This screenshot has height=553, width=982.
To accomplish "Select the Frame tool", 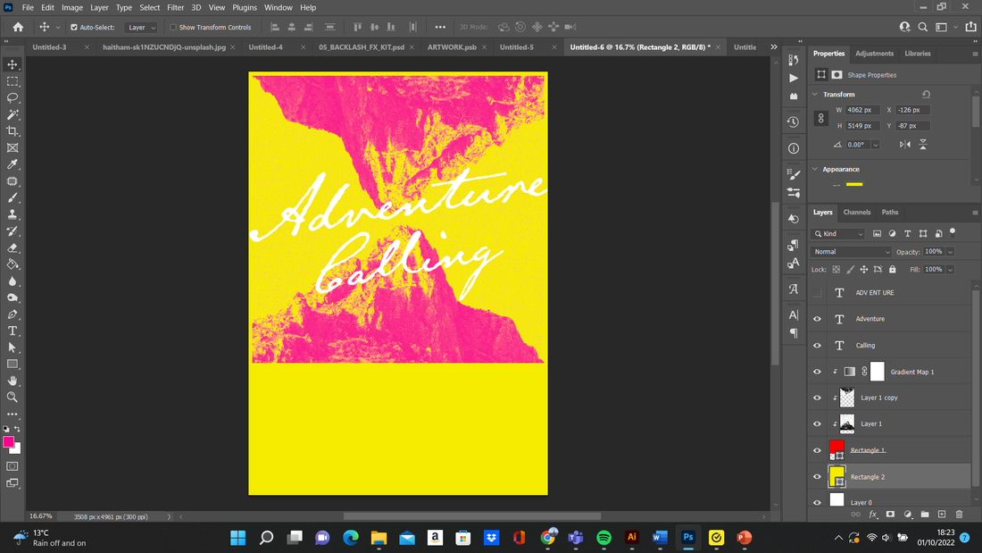I will coord(12,148).
